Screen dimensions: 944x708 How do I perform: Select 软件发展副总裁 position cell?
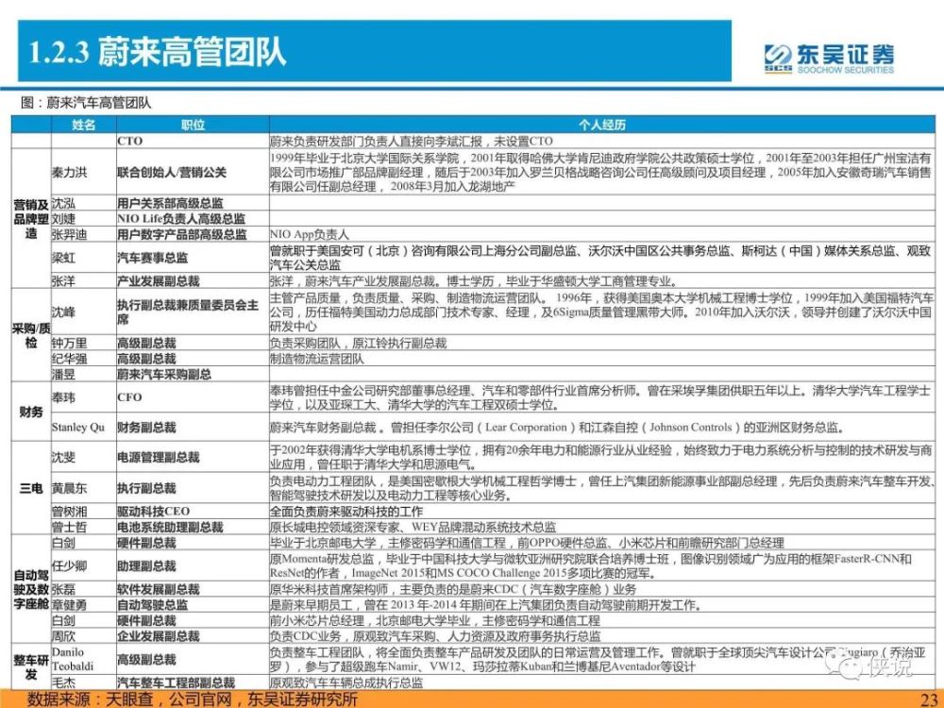(193, 589)
